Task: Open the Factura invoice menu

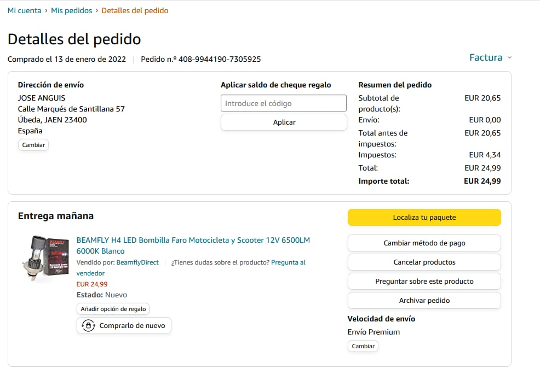Action: pos(485,57)
